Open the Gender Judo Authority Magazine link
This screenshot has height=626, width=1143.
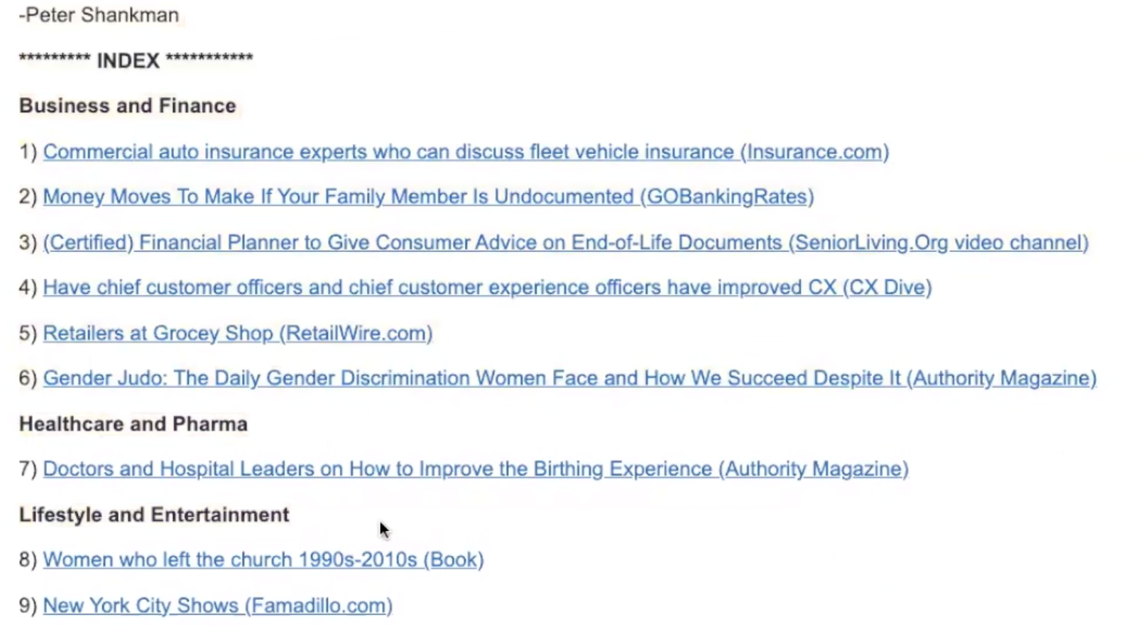(569, 378)
